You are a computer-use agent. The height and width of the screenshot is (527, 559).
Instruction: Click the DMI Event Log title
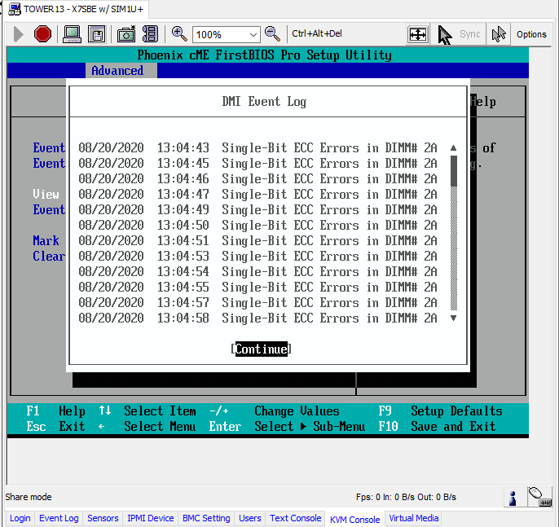[x=264, y=102]
